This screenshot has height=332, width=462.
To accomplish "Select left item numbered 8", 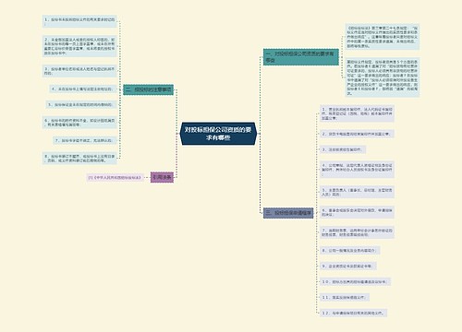I will pos(79,158).
